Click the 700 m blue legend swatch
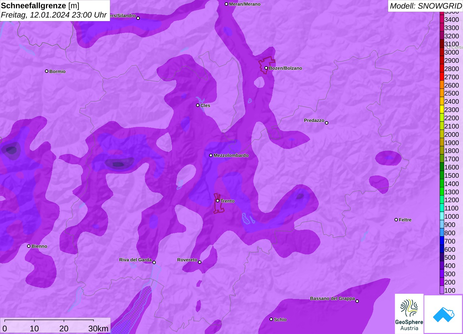This screenshot has height=334, width=463. (442, 241)
